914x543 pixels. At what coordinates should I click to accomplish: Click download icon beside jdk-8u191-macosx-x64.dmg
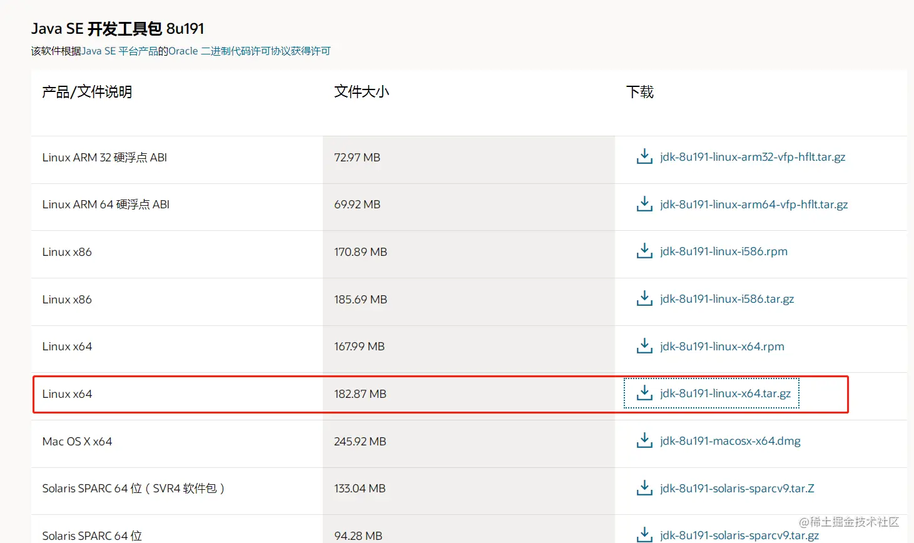[644, 441]
